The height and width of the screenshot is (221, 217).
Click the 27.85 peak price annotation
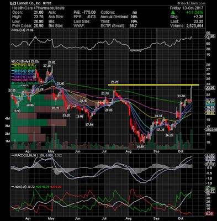pyautogui.click(x=51, y=62)
